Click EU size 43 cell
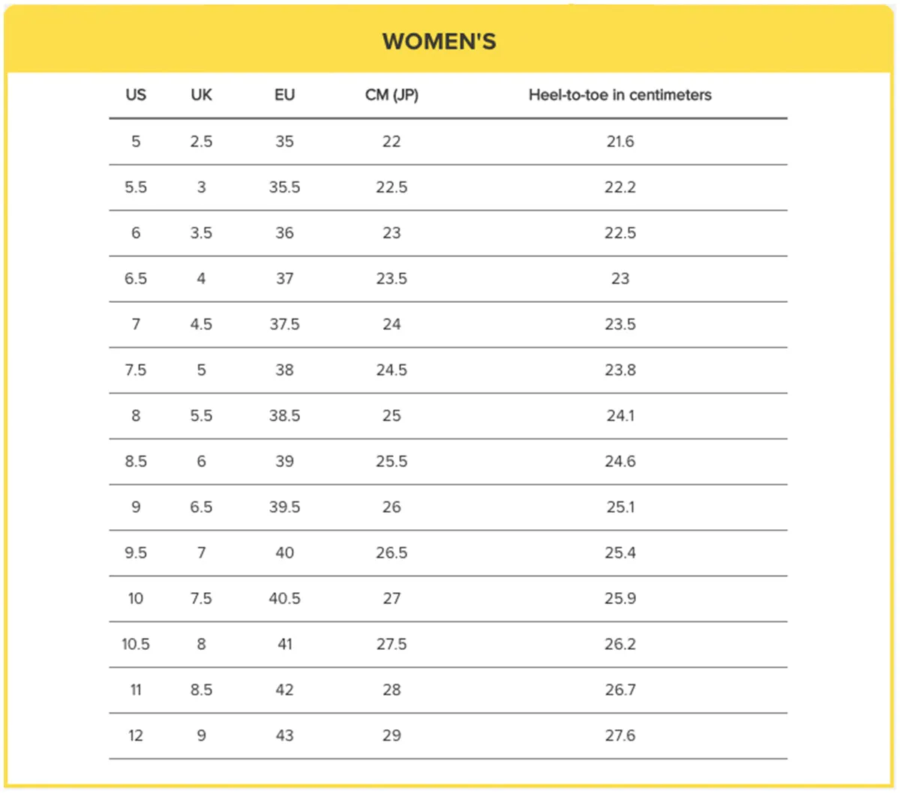Screen dimensions: 900x793 click(284, 736)
